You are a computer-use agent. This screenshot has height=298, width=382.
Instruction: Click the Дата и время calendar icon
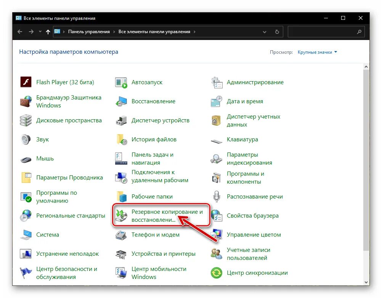click(x=217, y=101)
